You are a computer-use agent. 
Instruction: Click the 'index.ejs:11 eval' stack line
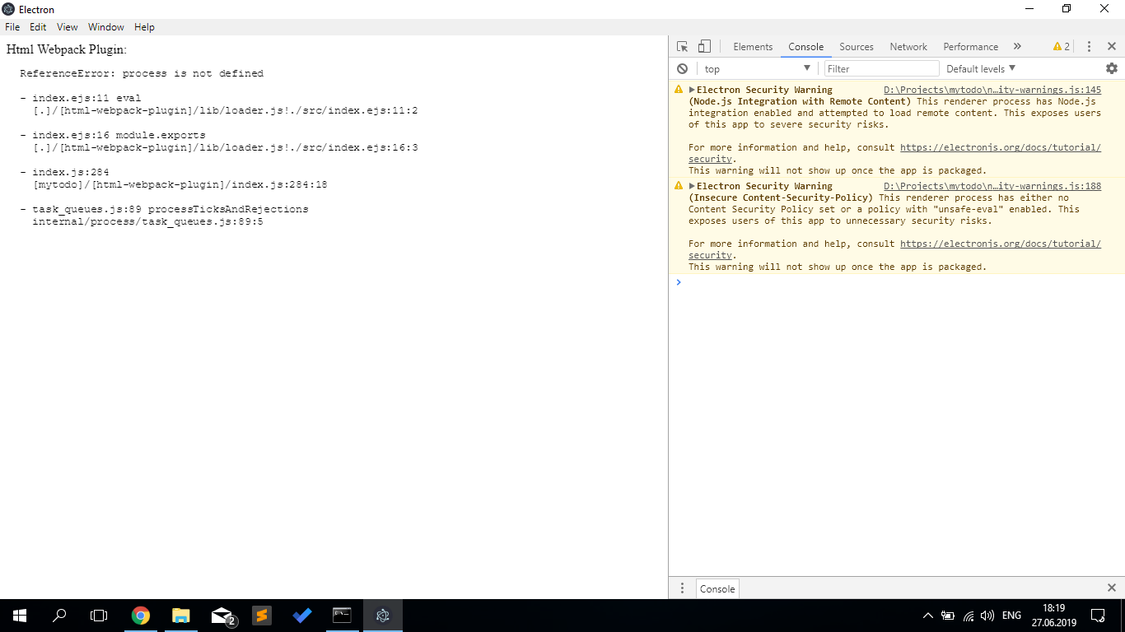[86, 98]
